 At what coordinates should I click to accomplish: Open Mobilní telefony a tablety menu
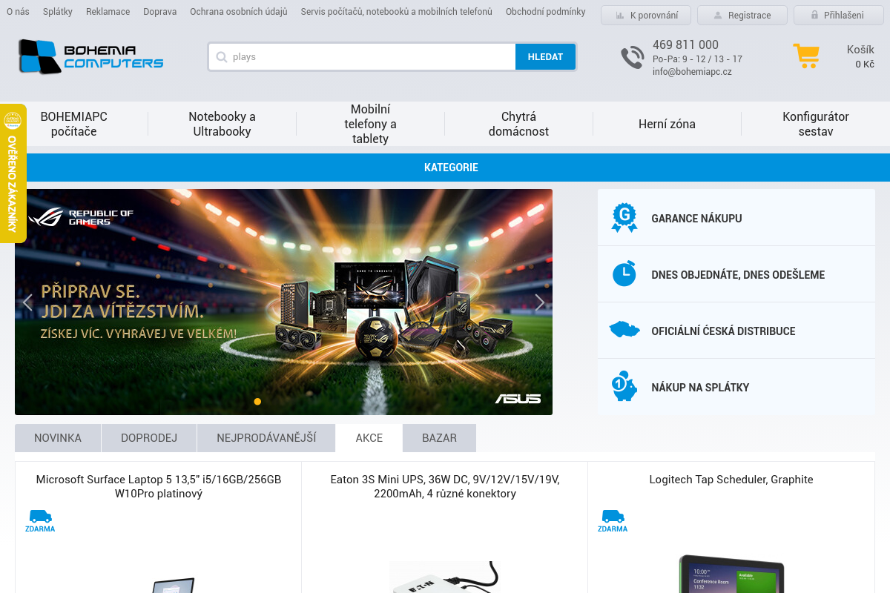click(x=371, y=124)
